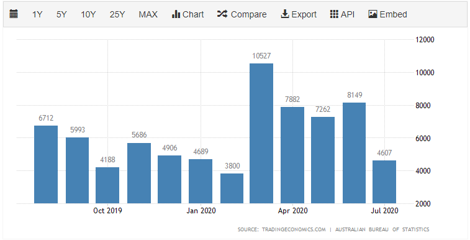Click the bar labeled 6712
The height and width of the screenshot is (240, 470).
[46, 165]
